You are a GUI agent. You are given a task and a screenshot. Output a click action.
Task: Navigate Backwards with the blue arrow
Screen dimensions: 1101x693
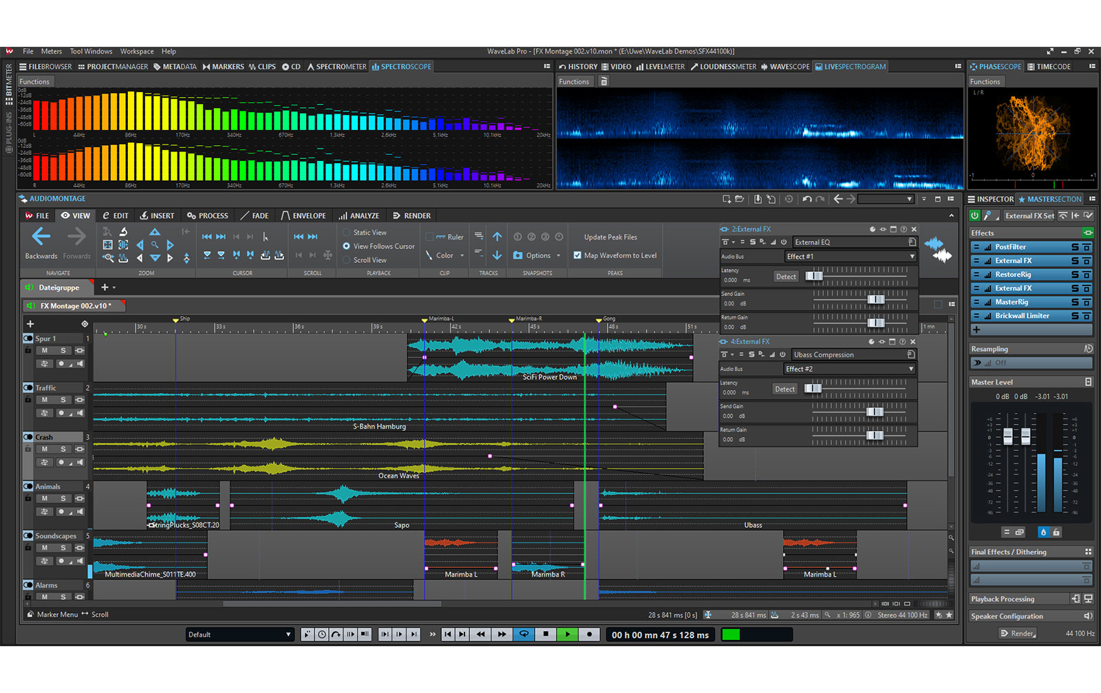[41, 237]
